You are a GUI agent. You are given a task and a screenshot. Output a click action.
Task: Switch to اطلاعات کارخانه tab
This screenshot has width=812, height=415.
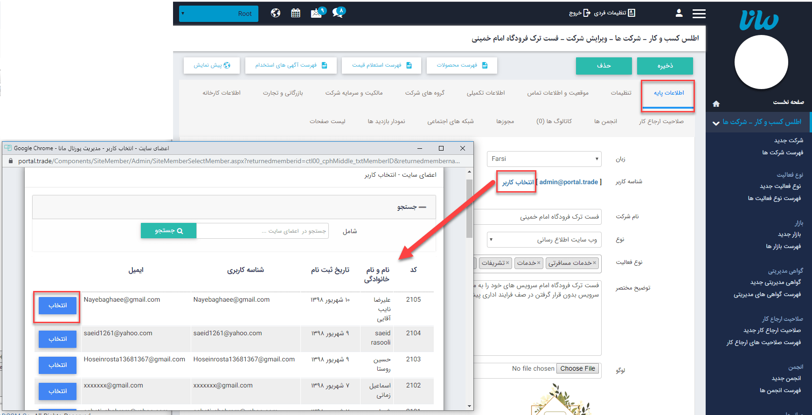pyautogui.click(x=222, y=93)
